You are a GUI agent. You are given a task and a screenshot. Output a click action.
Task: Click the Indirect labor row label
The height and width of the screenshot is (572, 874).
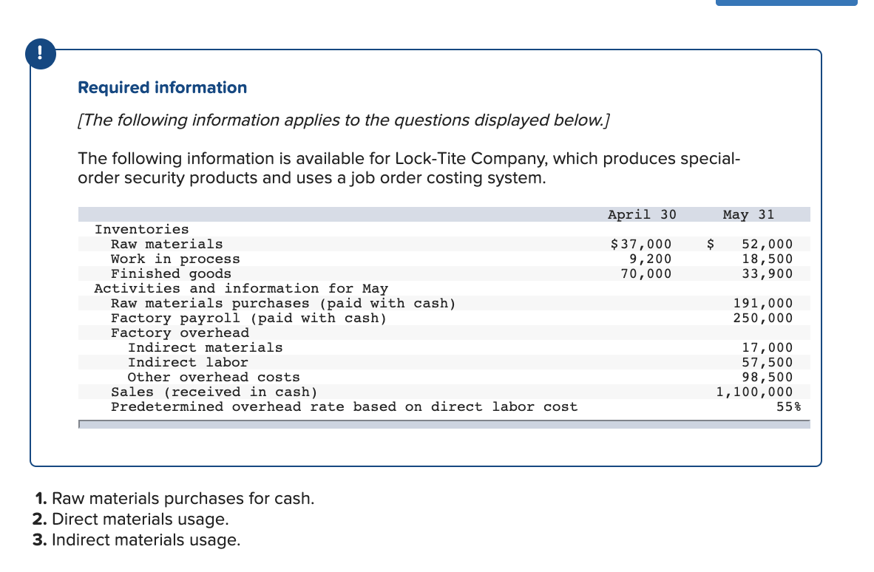(188, 363)
